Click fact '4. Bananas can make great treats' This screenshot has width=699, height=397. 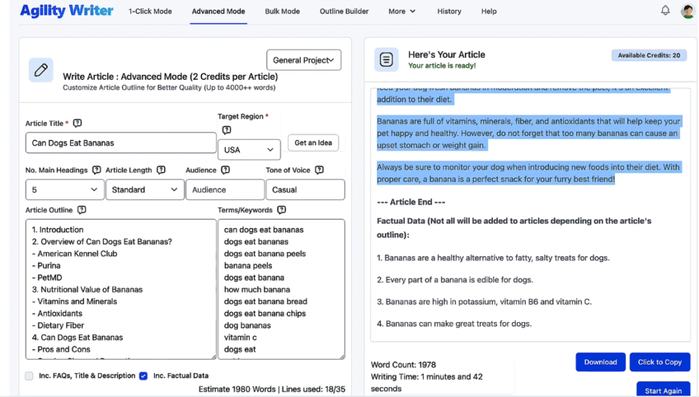click(x=454, y=323)
